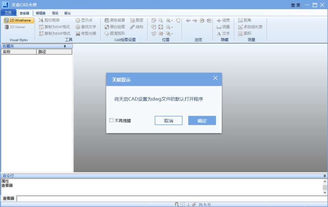Click the second layout icon in 位置 group

[x=154, y=27]
